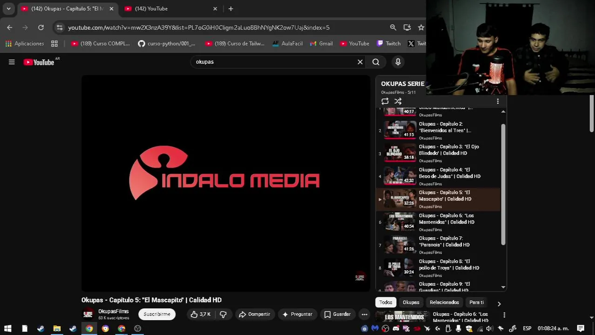Go back in browser history
595x335 pixels.
10,27
